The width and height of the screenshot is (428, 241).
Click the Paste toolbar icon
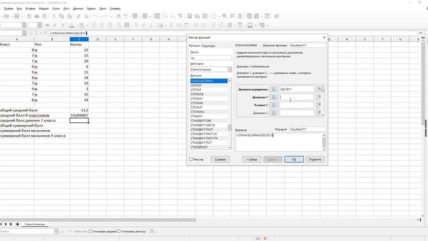click(70, 16)
